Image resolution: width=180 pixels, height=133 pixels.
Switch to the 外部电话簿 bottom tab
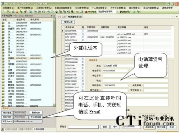39,129
